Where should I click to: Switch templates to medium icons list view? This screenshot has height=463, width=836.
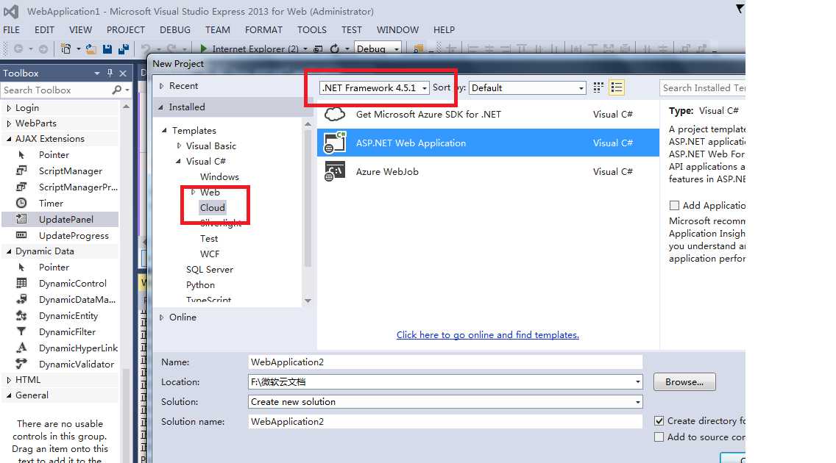point(617,87)
